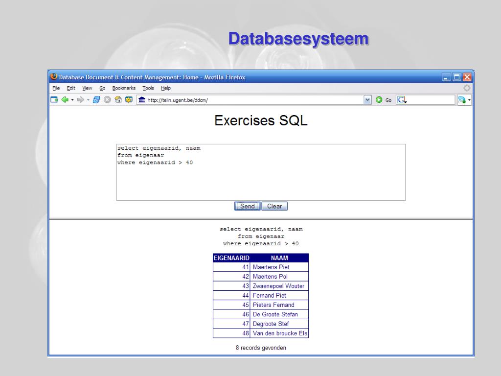Open the Google search engine selector
The width and height of the screenshot is (501, 376).
[402, 100]
